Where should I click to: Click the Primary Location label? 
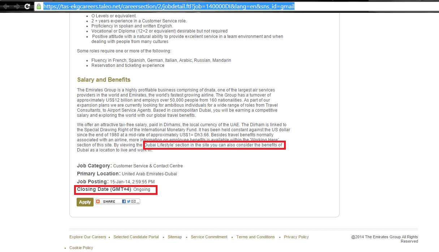(x=99, y=174)
